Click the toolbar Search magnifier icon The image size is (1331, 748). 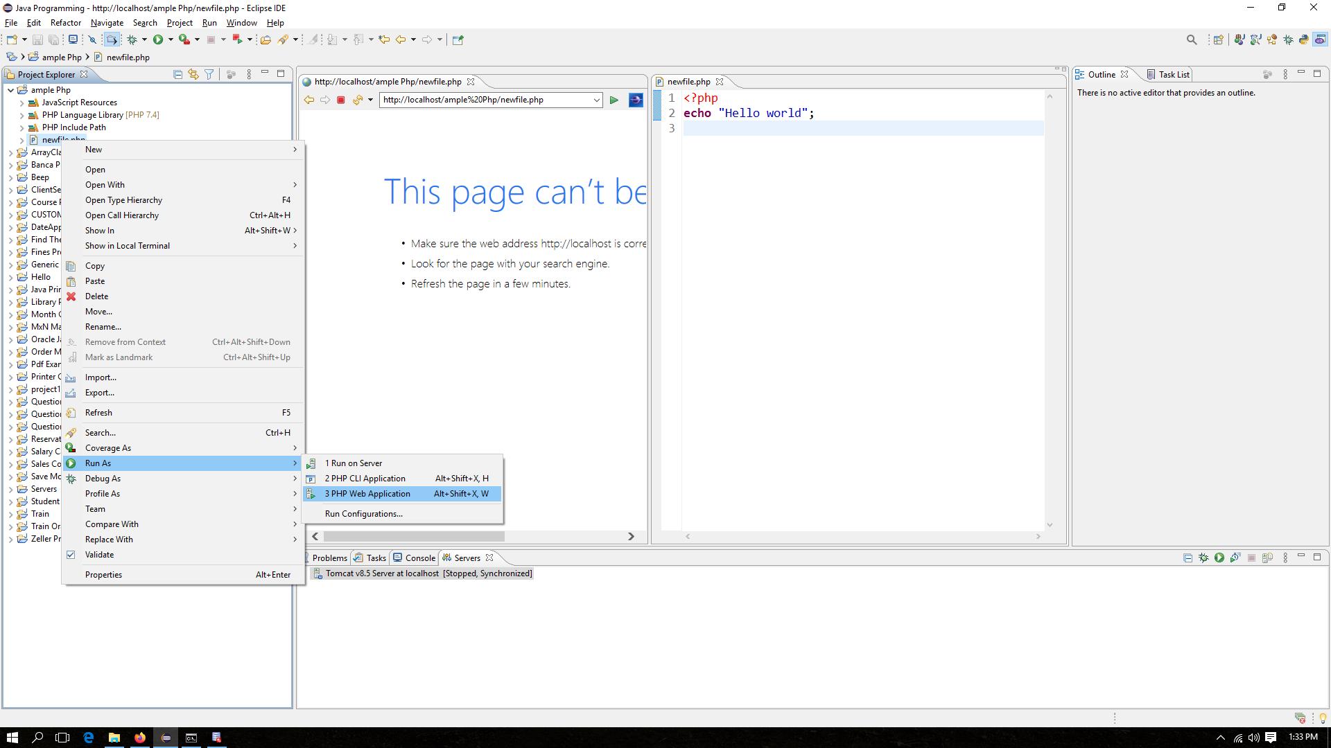pos(1191,39)
